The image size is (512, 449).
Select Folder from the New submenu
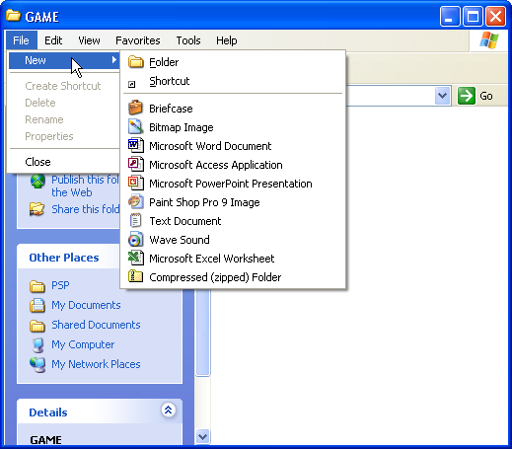233,62
